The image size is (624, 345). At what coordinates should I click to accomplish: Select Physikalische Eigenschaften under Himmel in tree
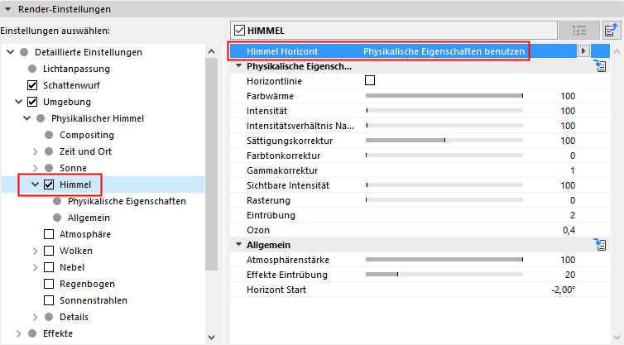tap(127, 201)
